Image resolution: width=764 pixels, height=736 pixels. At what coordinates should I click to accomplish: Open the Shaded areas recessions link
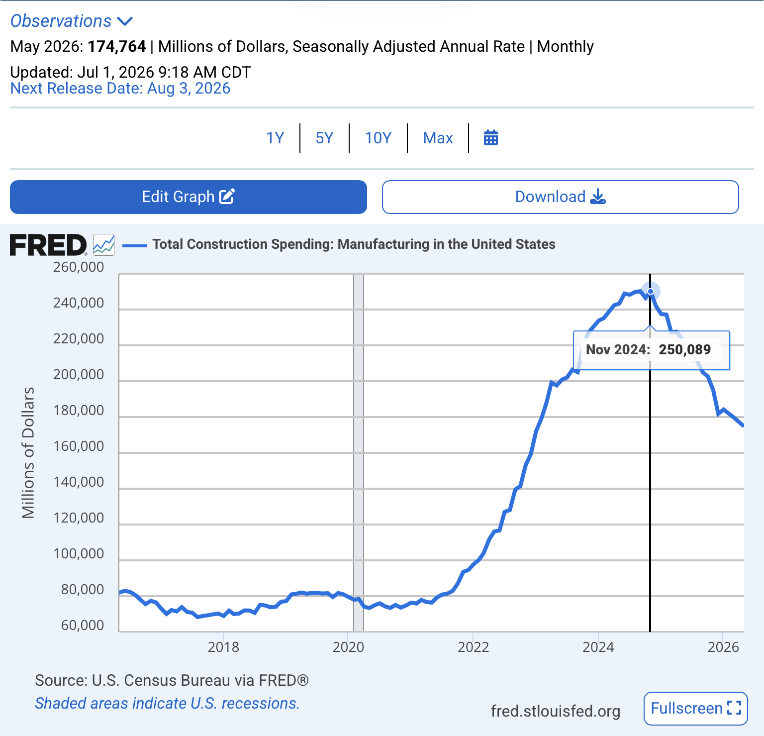coord(167,703)
